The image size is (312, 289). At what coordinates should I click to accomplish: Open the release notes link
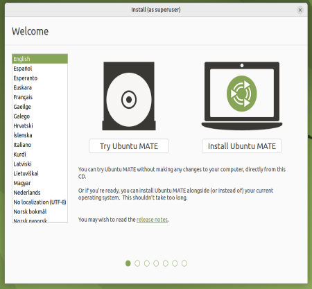pos(152,220)
